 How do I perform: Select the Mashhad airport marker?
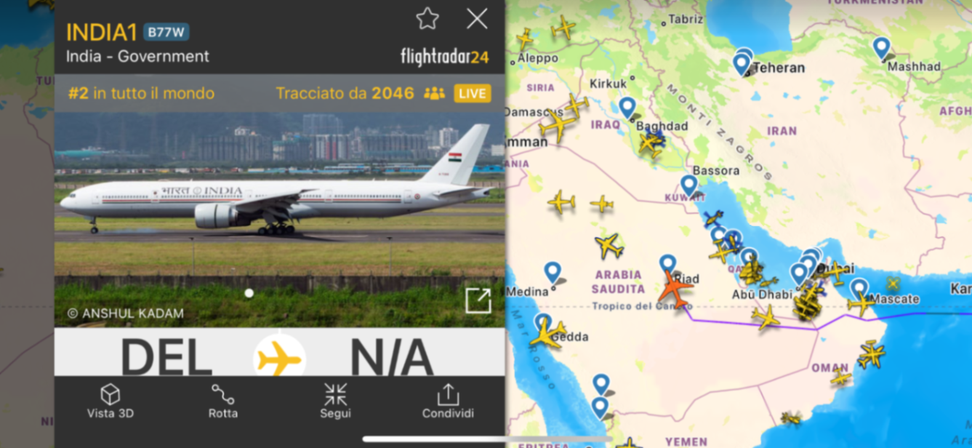[881, 49]
